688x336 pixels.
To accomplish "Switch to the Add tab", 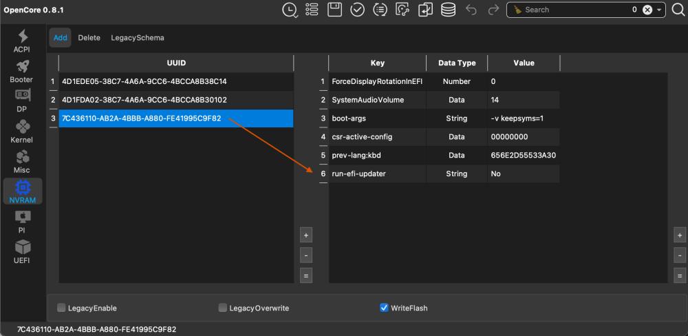I will 60,38.
